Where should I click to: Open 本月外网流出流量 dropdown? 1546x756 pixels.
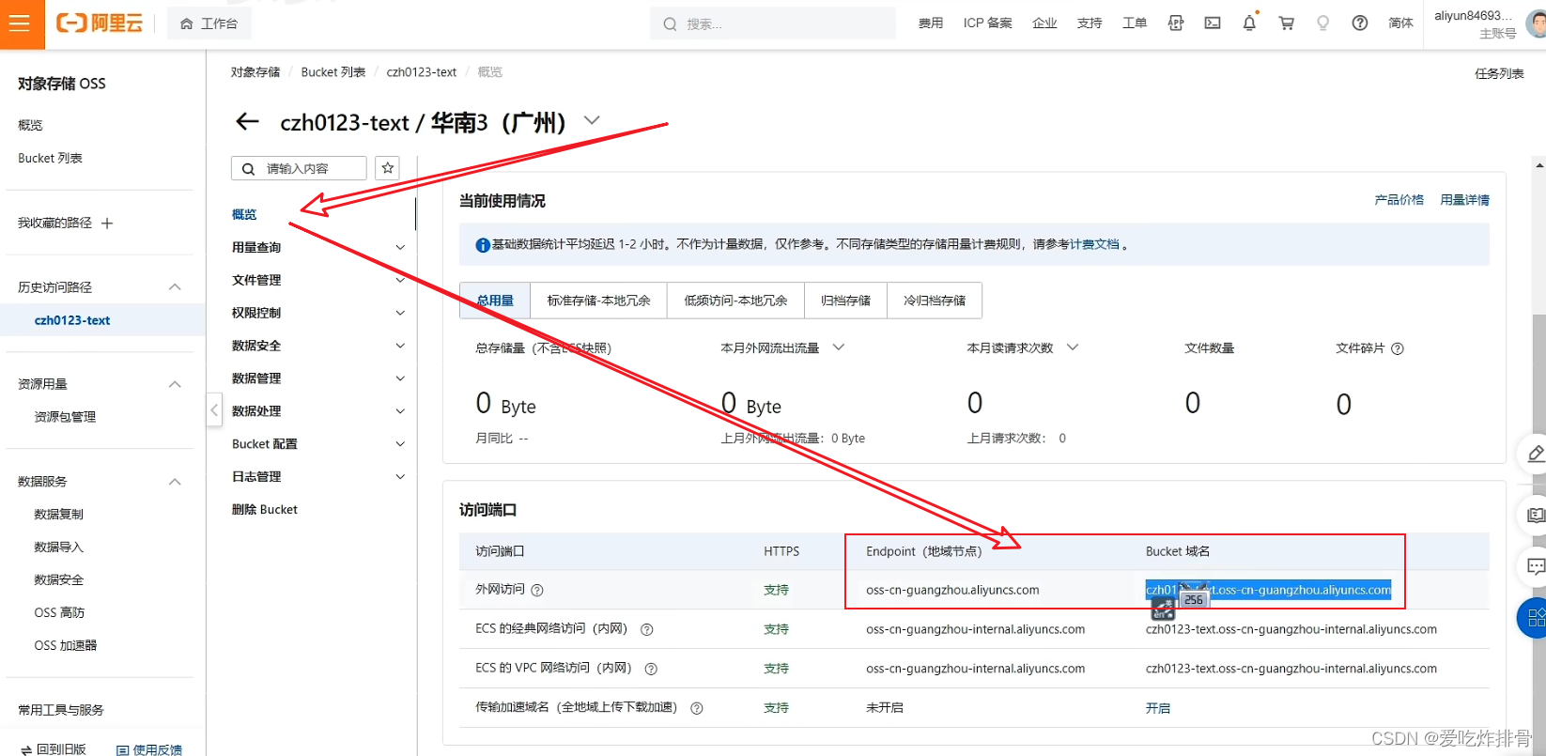[839, 347]
